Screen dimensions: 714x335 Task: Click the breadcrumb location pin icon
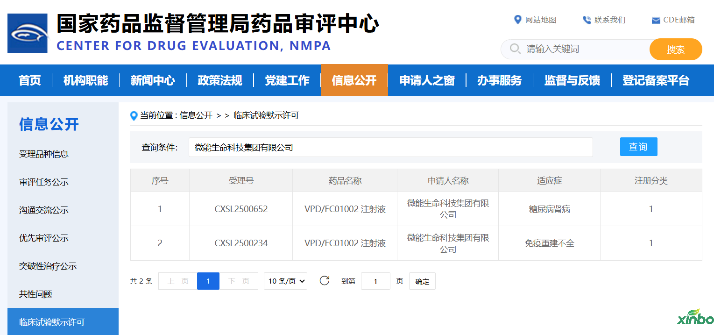[134, 116]
